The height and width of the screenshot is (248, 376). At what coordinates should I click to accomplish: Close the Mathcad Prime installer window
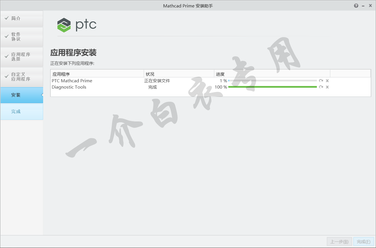pyautogui.click(x=370, y=6)
